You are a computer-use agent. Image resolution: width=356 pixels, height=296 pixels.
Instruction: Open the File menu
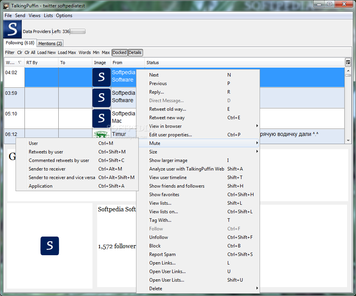tap(8, 16)
